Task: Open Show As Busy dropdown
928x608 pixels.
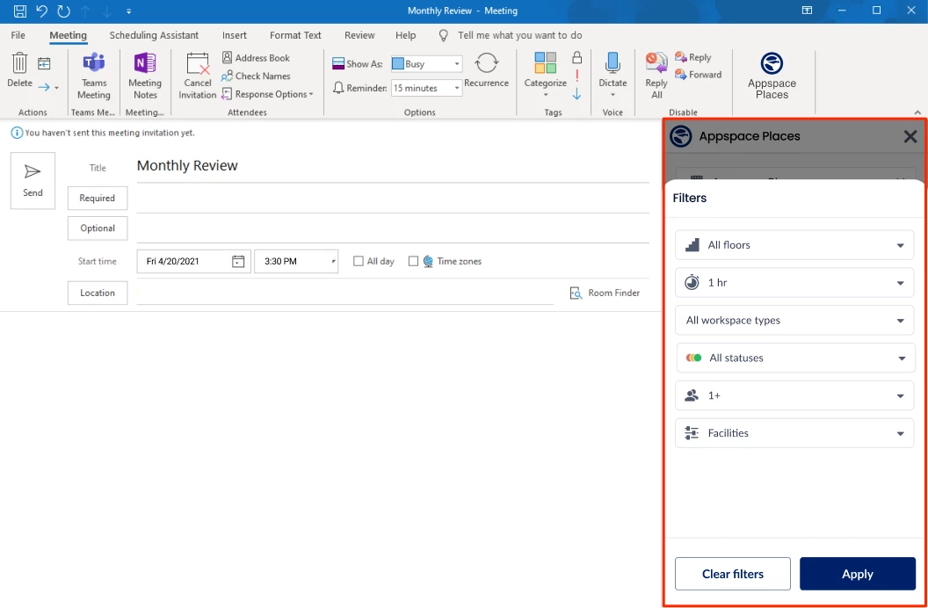Action: (x=427, y=64)
